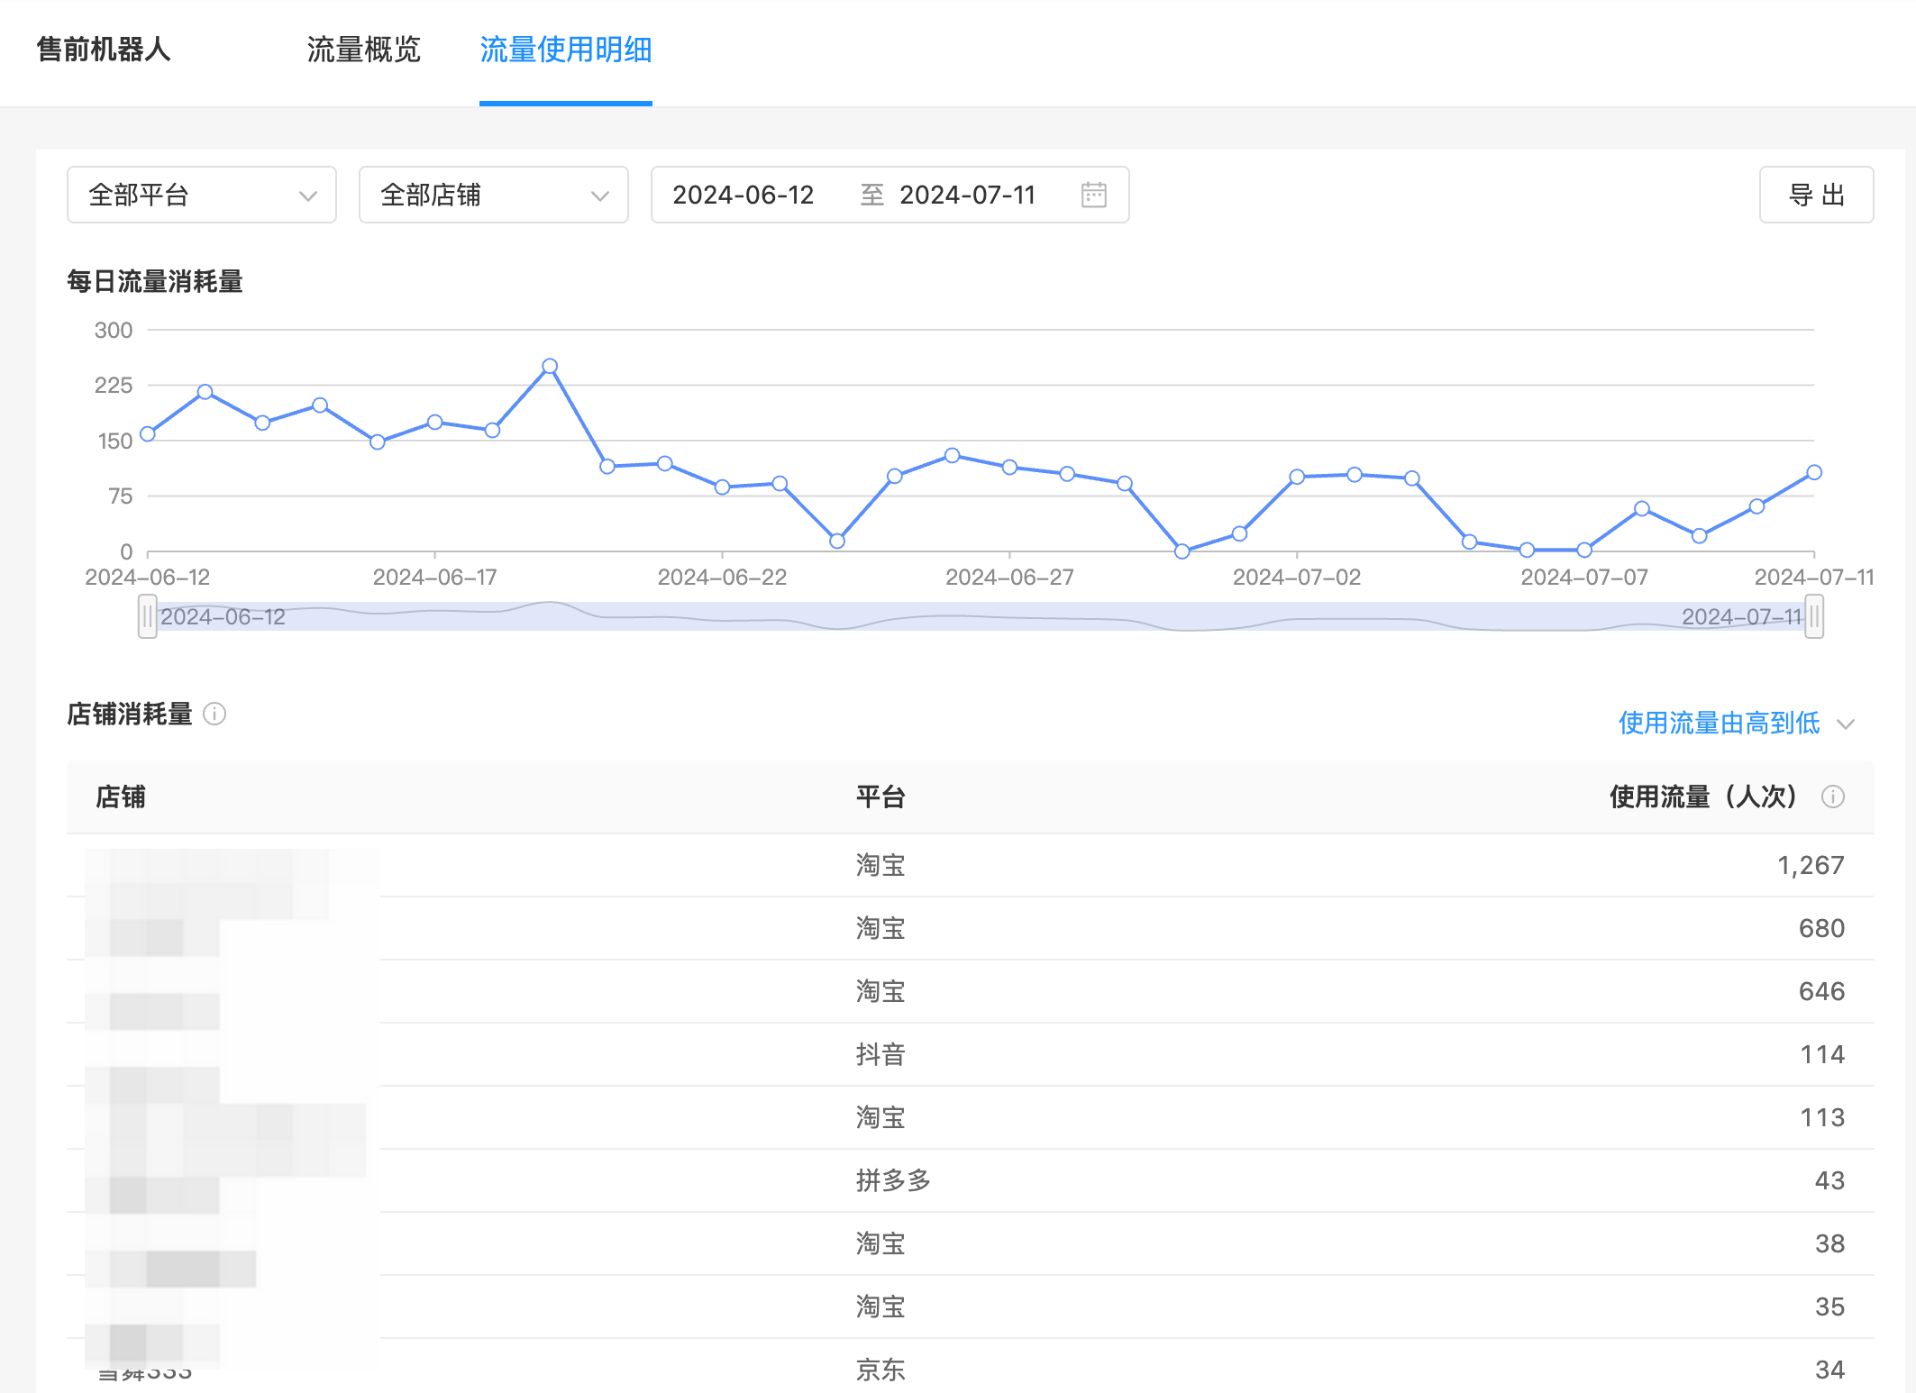Viewport: 1916px width, 1393px height.
Task: Click the last chart point on 2024-07-11
Action: 1814,472
